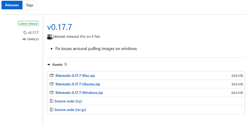Click the 65.4 MB file size text
Viewport: 247px width, 130px height.
coord(237,93)
